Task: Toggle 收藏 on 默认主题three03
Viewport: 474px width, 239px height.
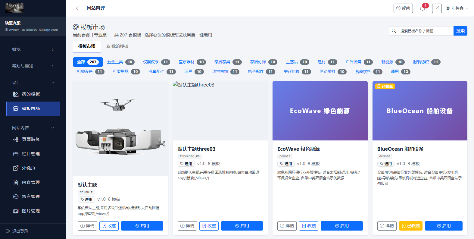Action: pyautogui.click(x=209, y=226)
